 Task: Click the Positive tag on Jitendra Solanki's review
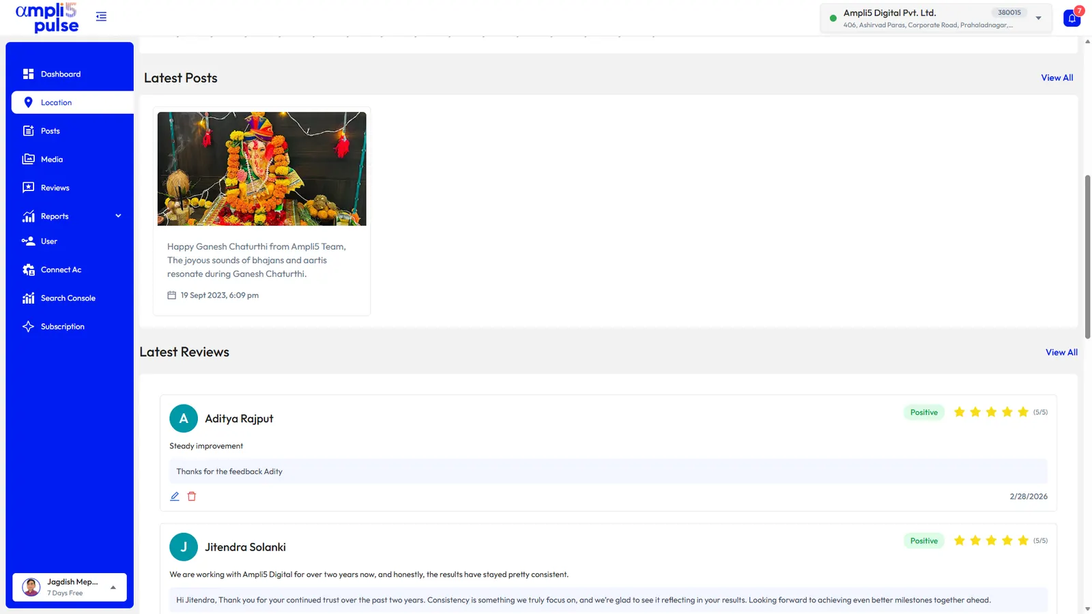click(x=924, y=541)
